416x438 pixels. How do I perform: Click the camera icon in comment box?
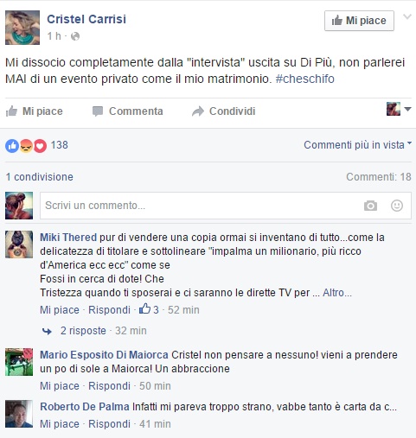point(370,206)
